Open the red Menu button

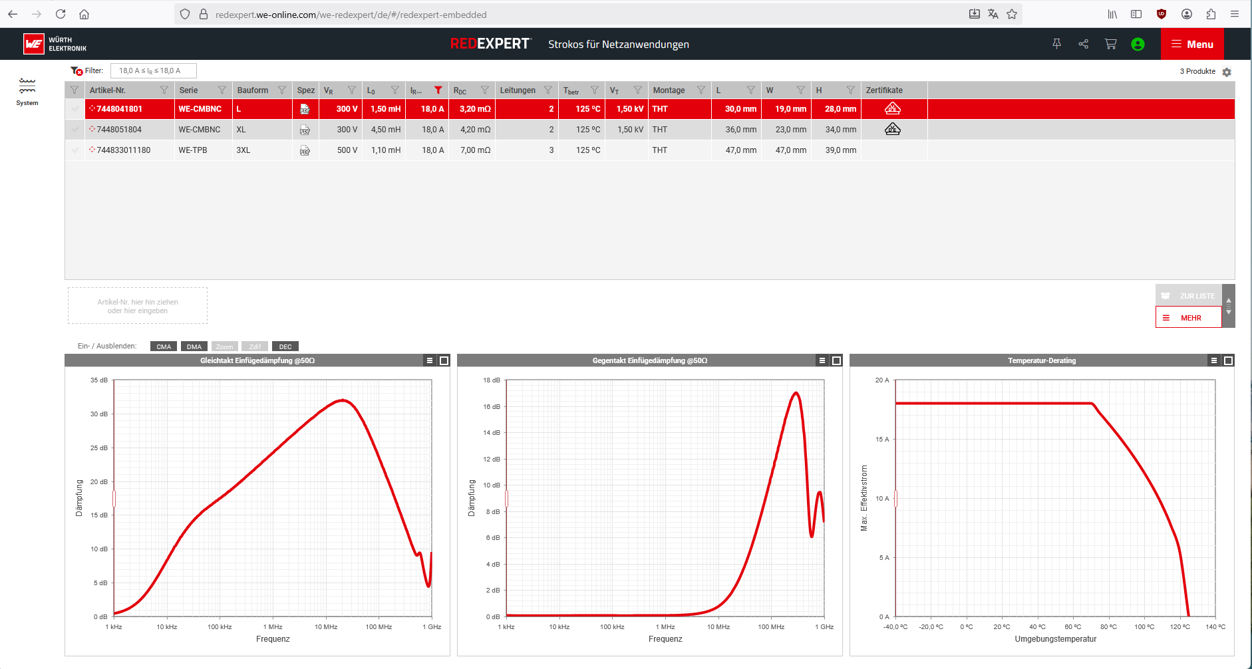(x=1192, y=44)
